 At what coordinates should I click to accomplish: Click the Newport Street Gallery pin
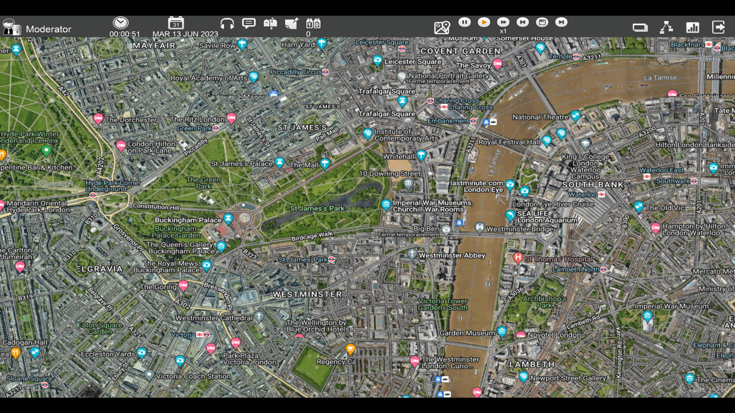pos(523,377)
